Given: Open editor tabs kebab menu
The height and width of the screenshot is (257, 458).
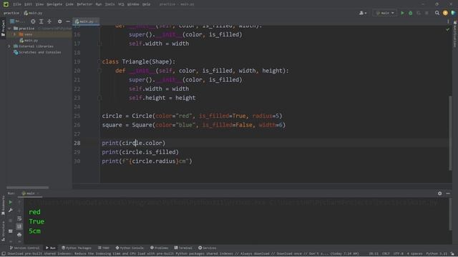Looking at the screenshot, I should coord(448,21).
